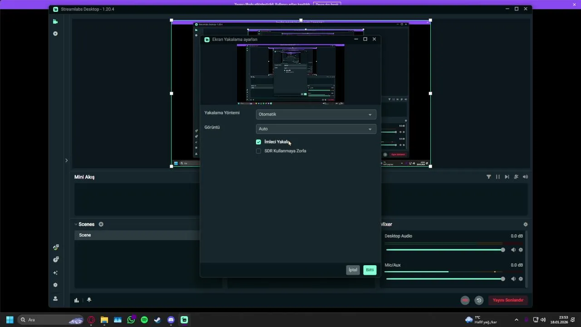Enable the SDR Kullanmaya Zorla checkbox
This screenshot has height=327, width=581.
[259, 151]
